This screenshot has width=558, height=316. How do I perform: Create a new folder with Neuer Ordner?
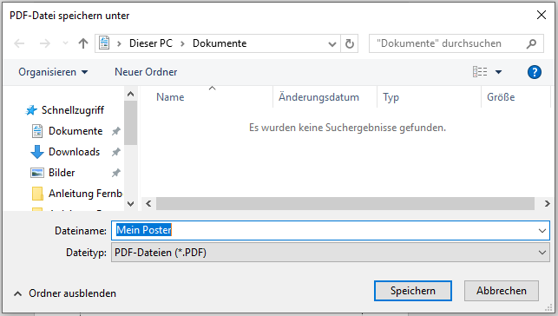click(146, 72)
